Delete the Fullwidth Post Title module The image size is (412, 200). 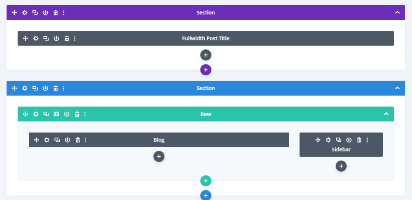[x=67, y=38]
